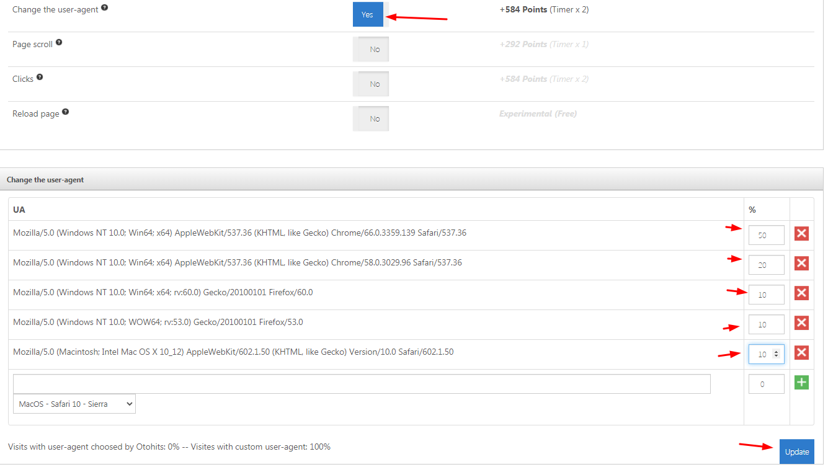Click the new entry percentage field showing 0

point(765,384)
